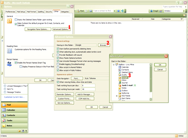Switch to the Mail Format tab
The width and height of the screenshot is (188, 138).
click(31, 11)
